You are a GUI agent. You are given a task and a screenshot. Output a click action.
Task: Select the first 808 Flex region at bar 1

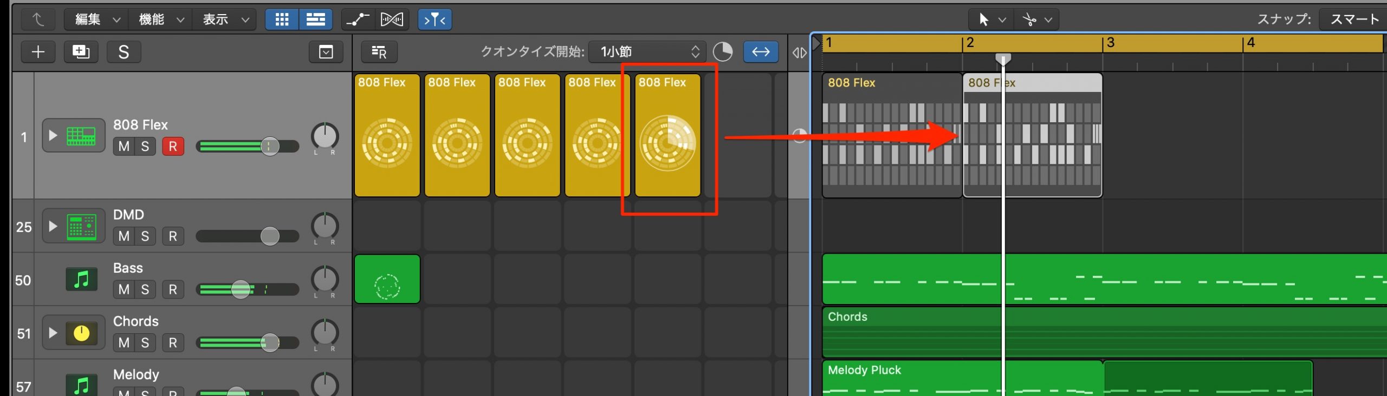click(x=892, y=135)
